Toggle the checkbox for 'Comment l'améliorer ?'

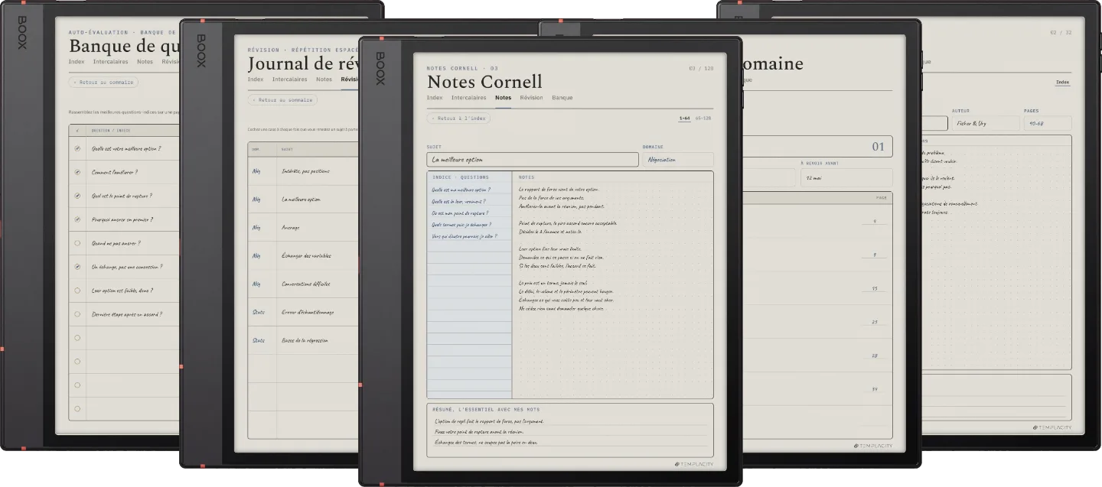tap(77, 173)
